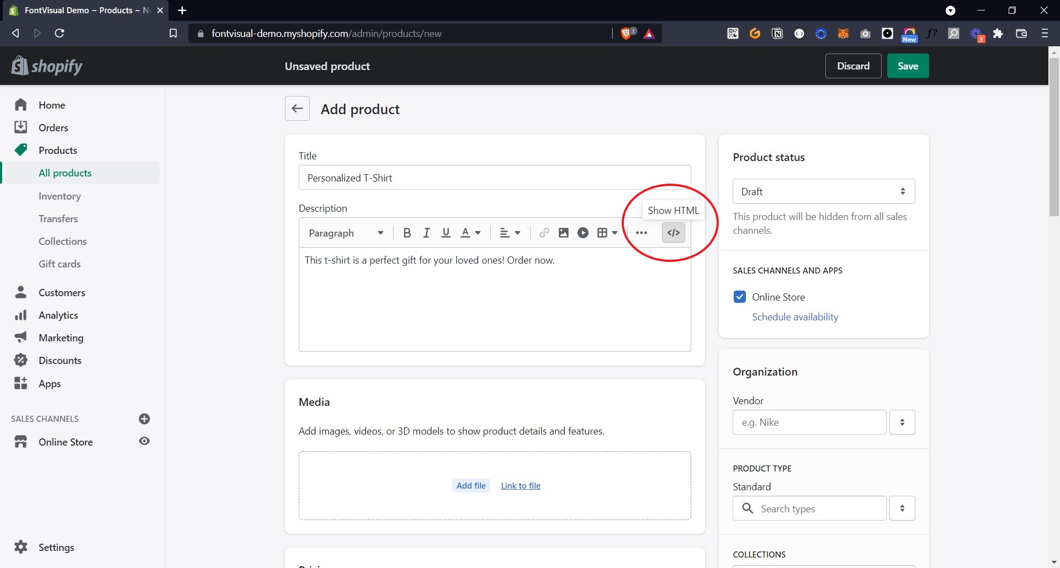Open Vendor dropdown arrows
Image resolution: width=1060 pixels, height=568 pixels.
coord(902,422)
